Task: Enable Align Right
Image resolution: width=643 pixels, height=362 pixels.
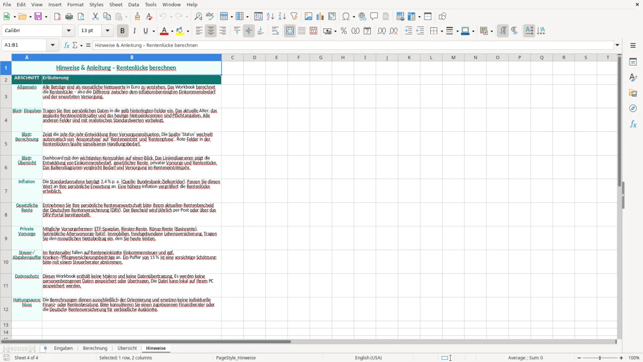Action: pyautogui.click(x=222, y=31)
